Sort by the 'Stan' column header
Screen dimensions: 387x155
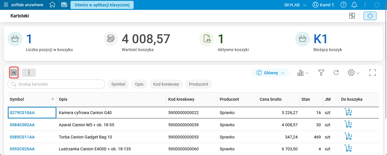[x=311, y=99]
